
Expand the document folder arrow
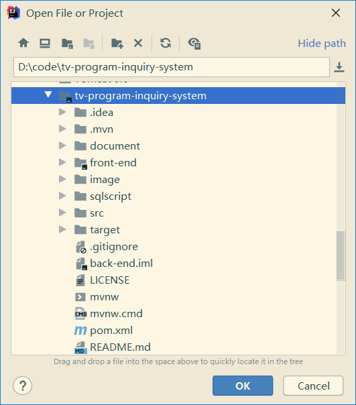62,146
